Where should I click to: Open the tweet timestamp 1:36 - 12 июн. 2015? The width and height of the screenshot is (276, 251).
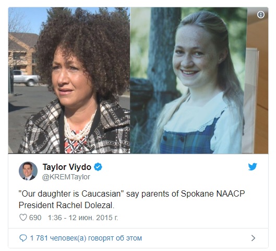coord(83,218)
